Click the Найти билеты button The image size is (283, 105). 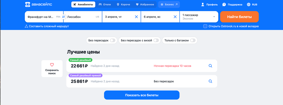[x=239, y=17]
